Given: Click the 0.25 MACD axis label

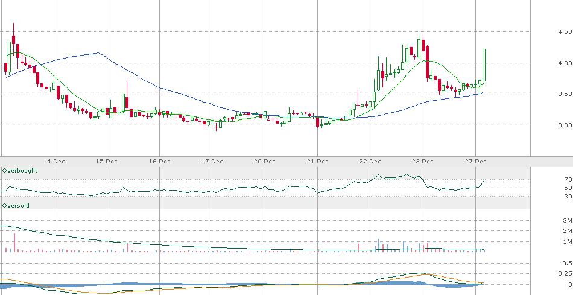Looking at the screenshot, I should (566, 273).
